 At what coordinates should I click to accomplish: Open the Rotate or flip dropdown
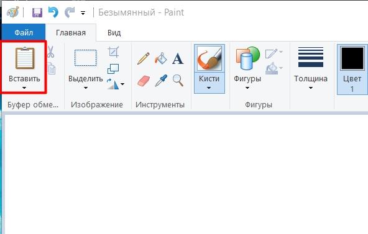[x=116, y=84]
